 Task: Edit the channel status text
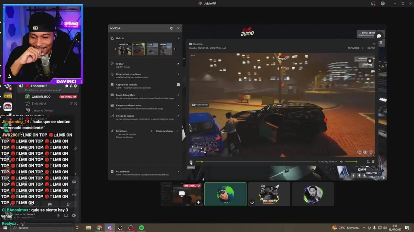pos(43,91)
